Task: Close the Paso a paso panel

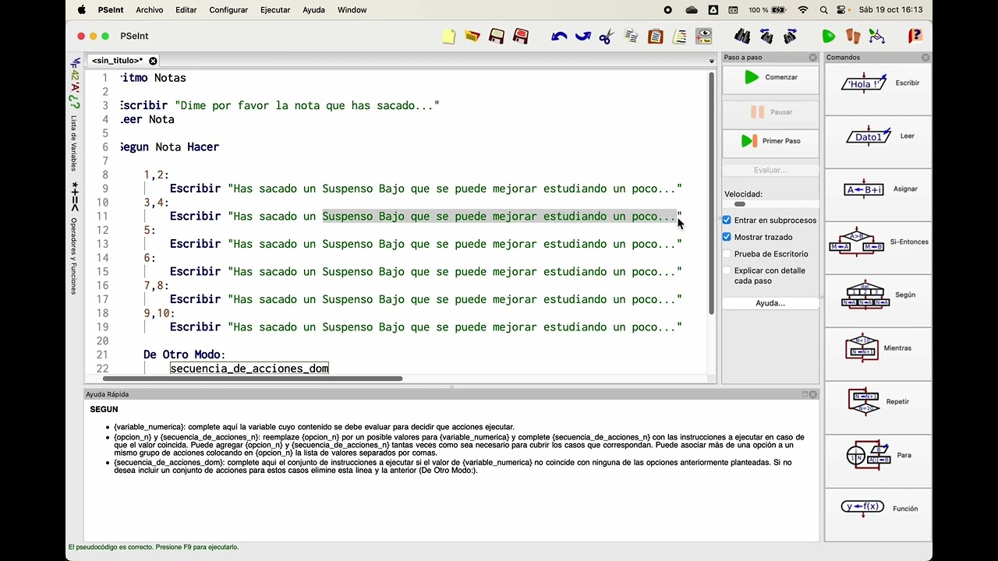Action: pyautogui.click(x=813, y=58)
